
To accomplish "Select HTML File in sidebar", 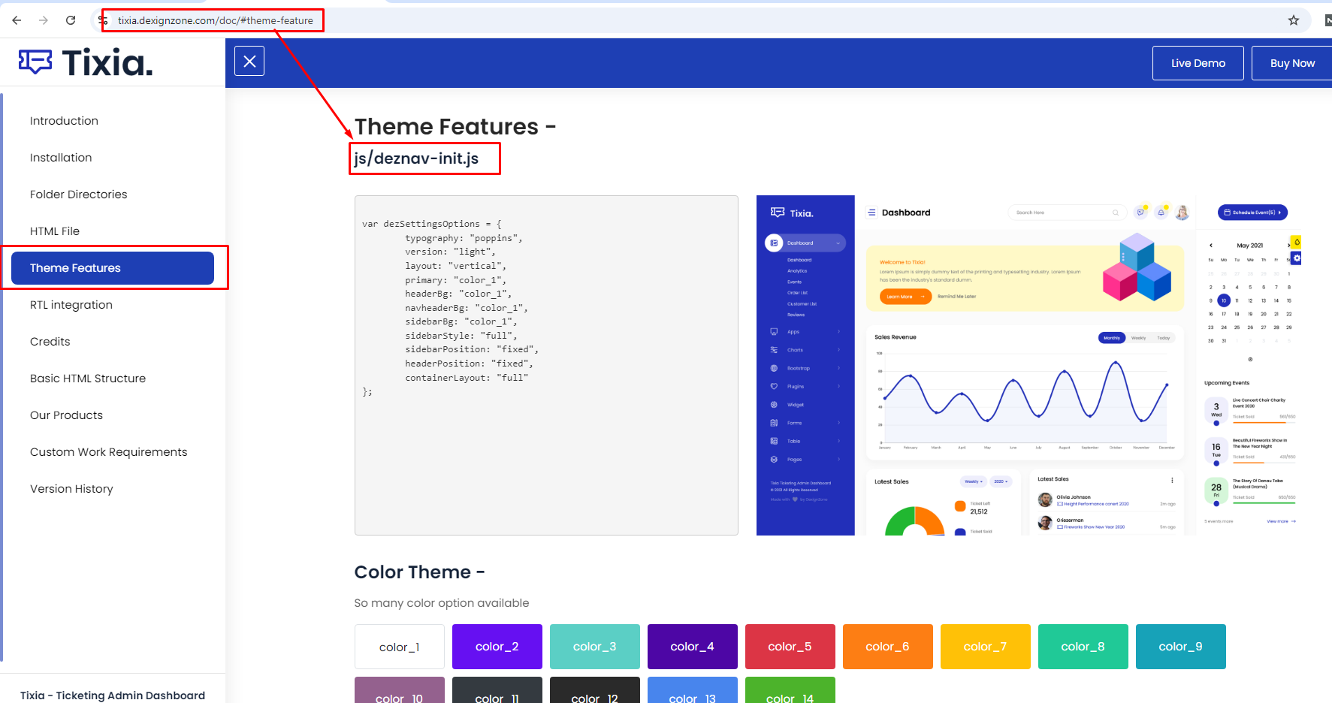I will tap(55, 231).
